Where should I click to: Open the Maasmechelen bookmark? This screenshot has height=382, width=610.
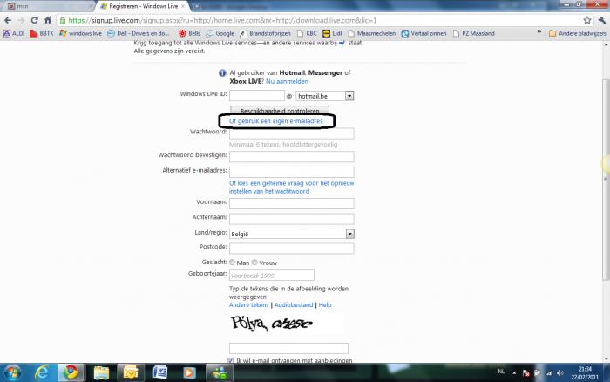[372, 33]
